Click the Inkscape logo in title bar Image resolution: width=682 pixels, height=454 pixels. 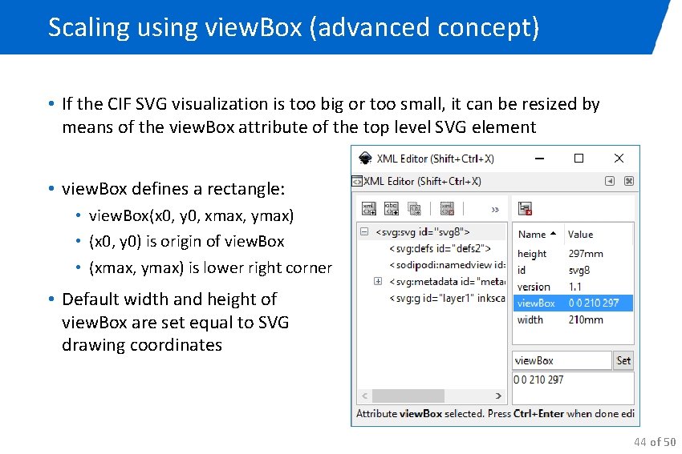(365, 159)
